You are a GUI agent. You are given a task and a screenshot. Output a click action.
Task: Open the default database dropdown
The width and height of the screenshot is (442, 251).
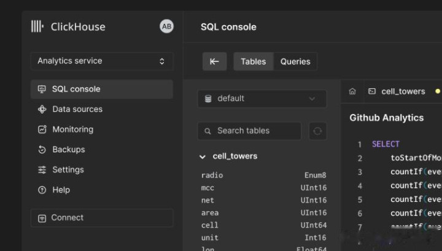point(262,99)
